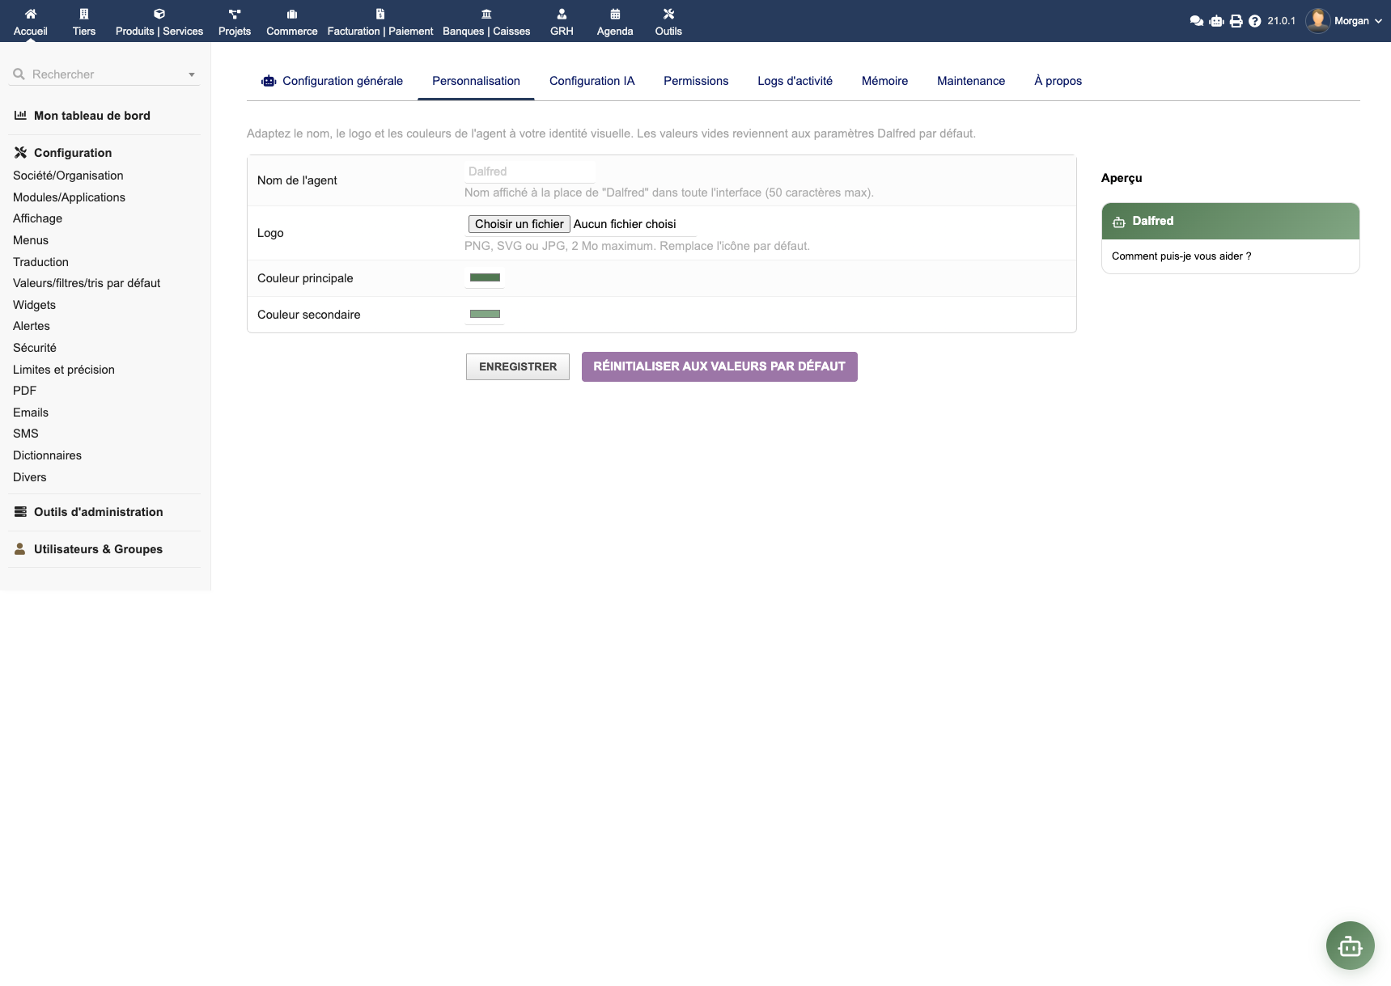Open the Permissions tab
Screen dimensions: 1391x986
pyautogui.click(x=696, y=81)
